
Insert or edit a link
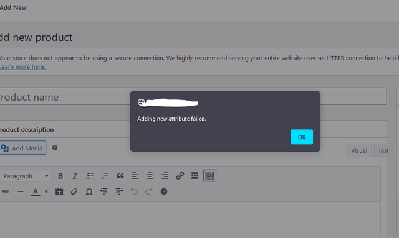[180, 176]
